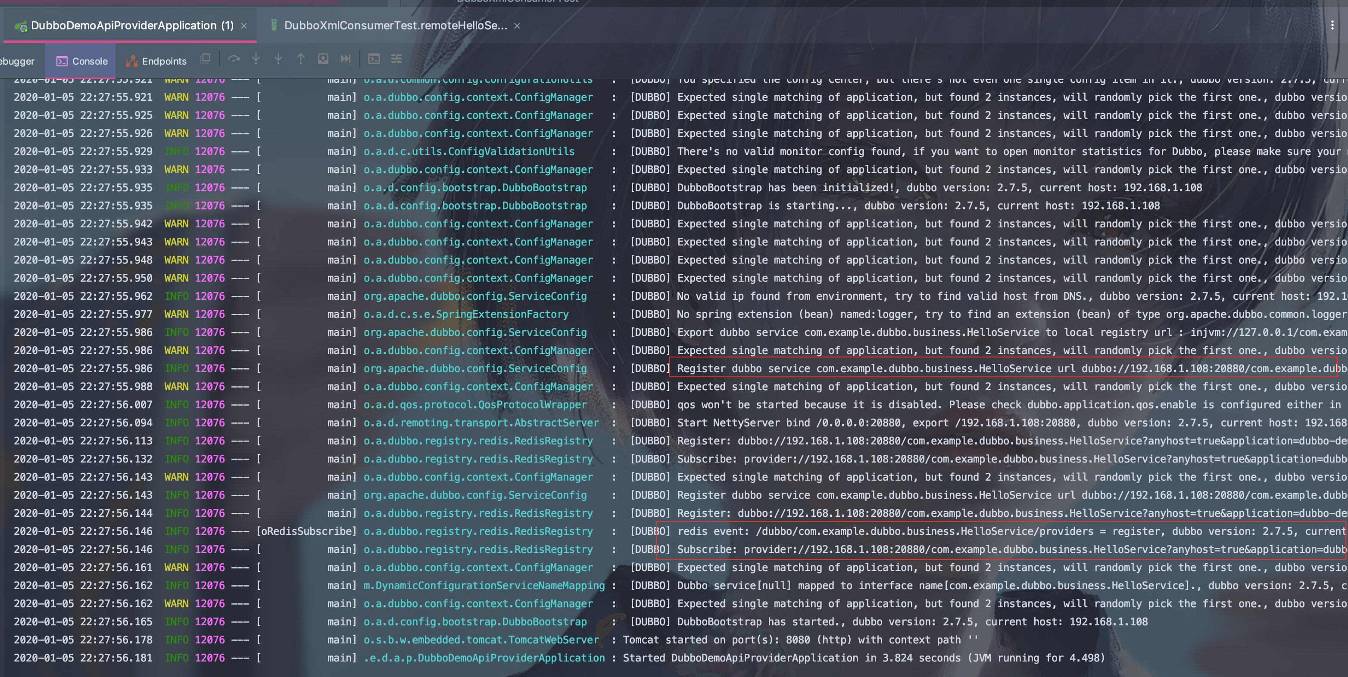Click the Evaluate Expression icon
The image size is (1348, 677).
tap(374, 59)
